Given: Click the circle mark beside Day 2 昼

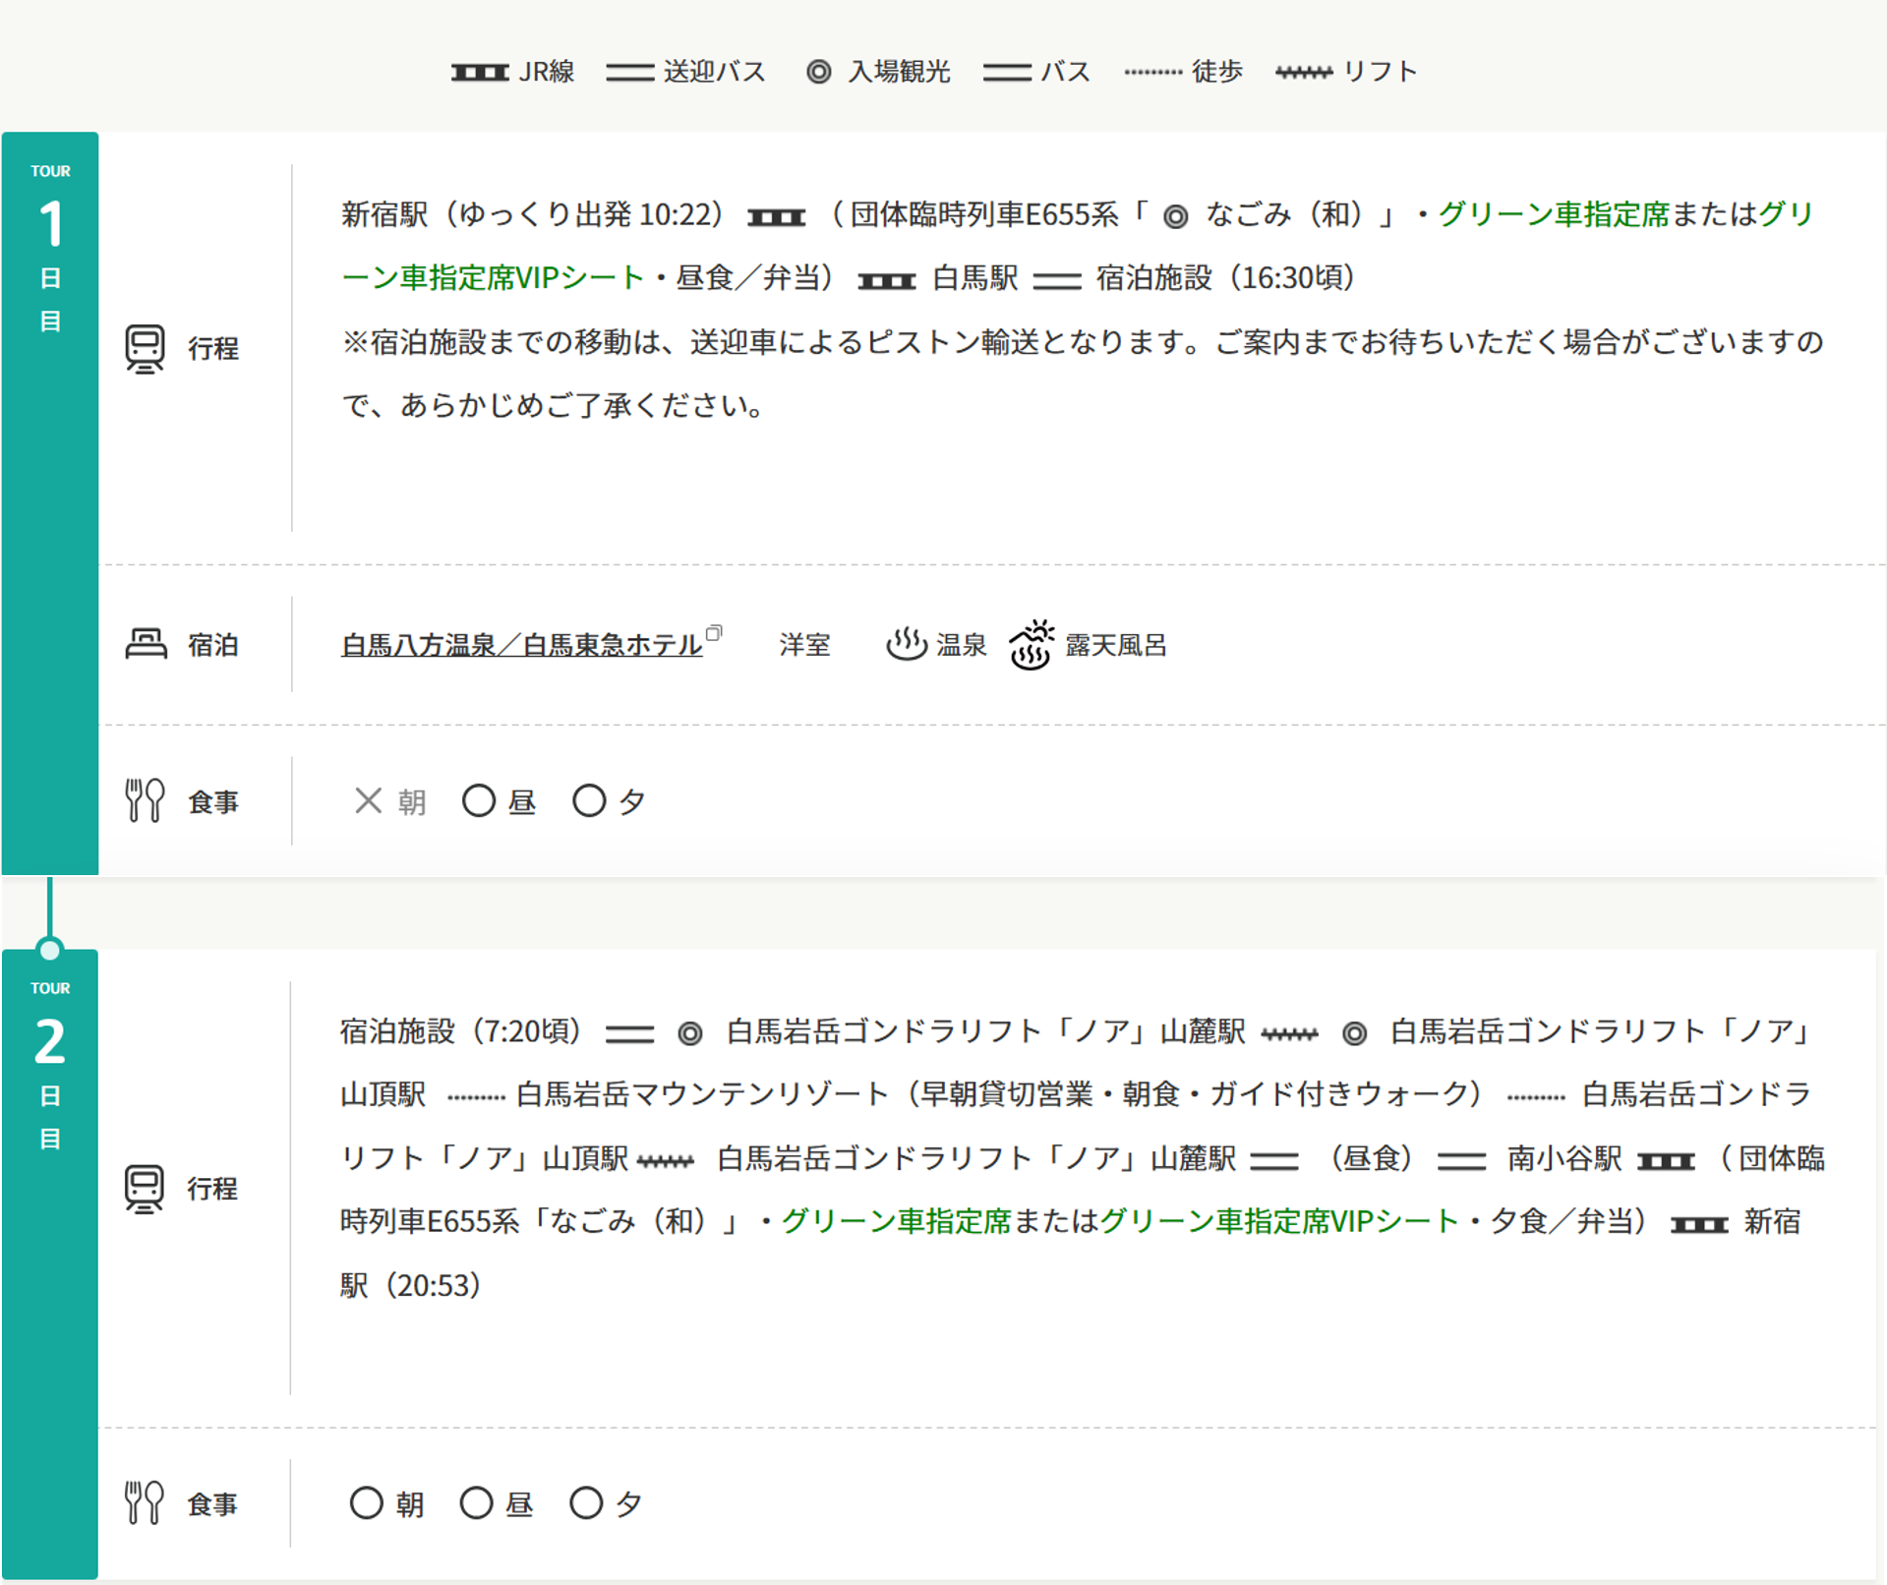Looking at the screenshot, I should click(x=476, y=1502).
